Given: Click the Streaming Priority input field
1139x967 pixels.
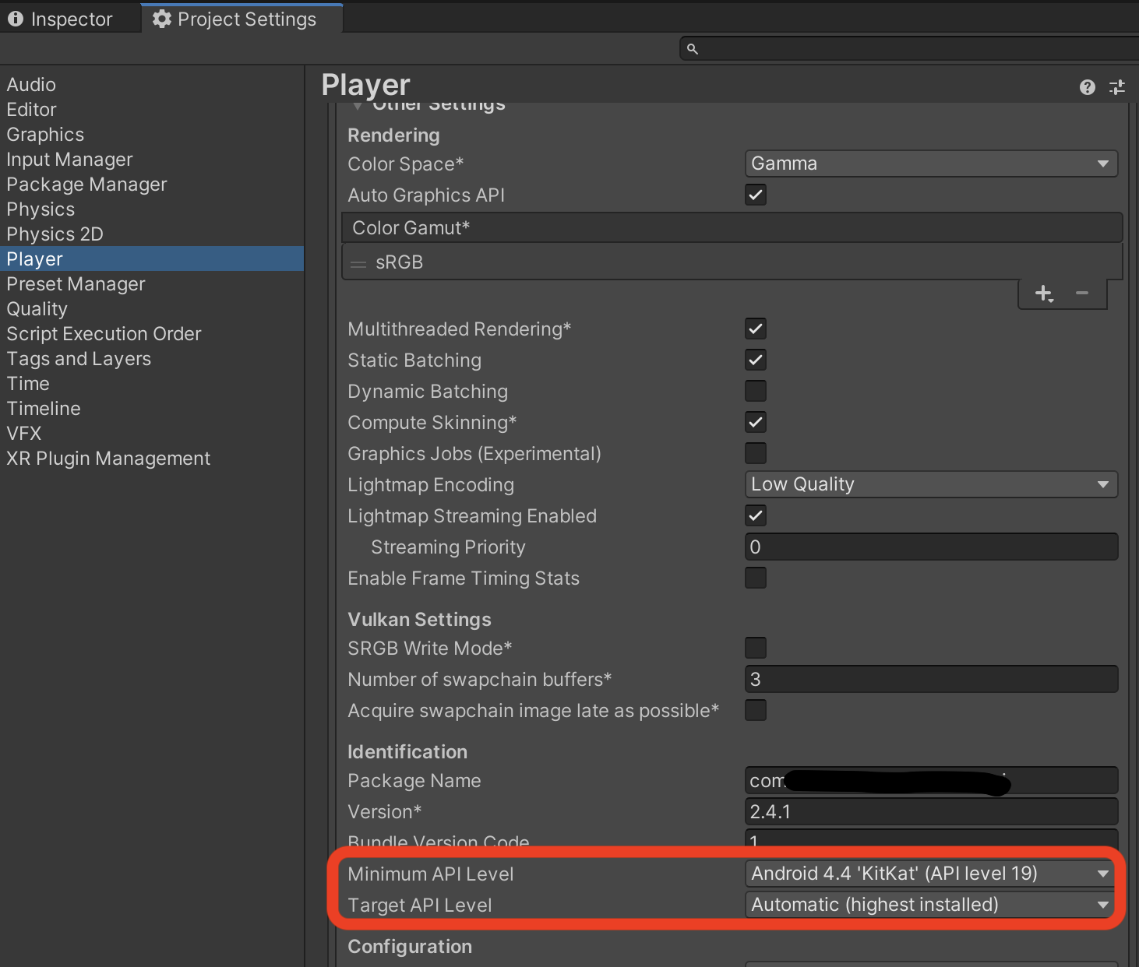Looking at the screenshot, I should 931,547.
